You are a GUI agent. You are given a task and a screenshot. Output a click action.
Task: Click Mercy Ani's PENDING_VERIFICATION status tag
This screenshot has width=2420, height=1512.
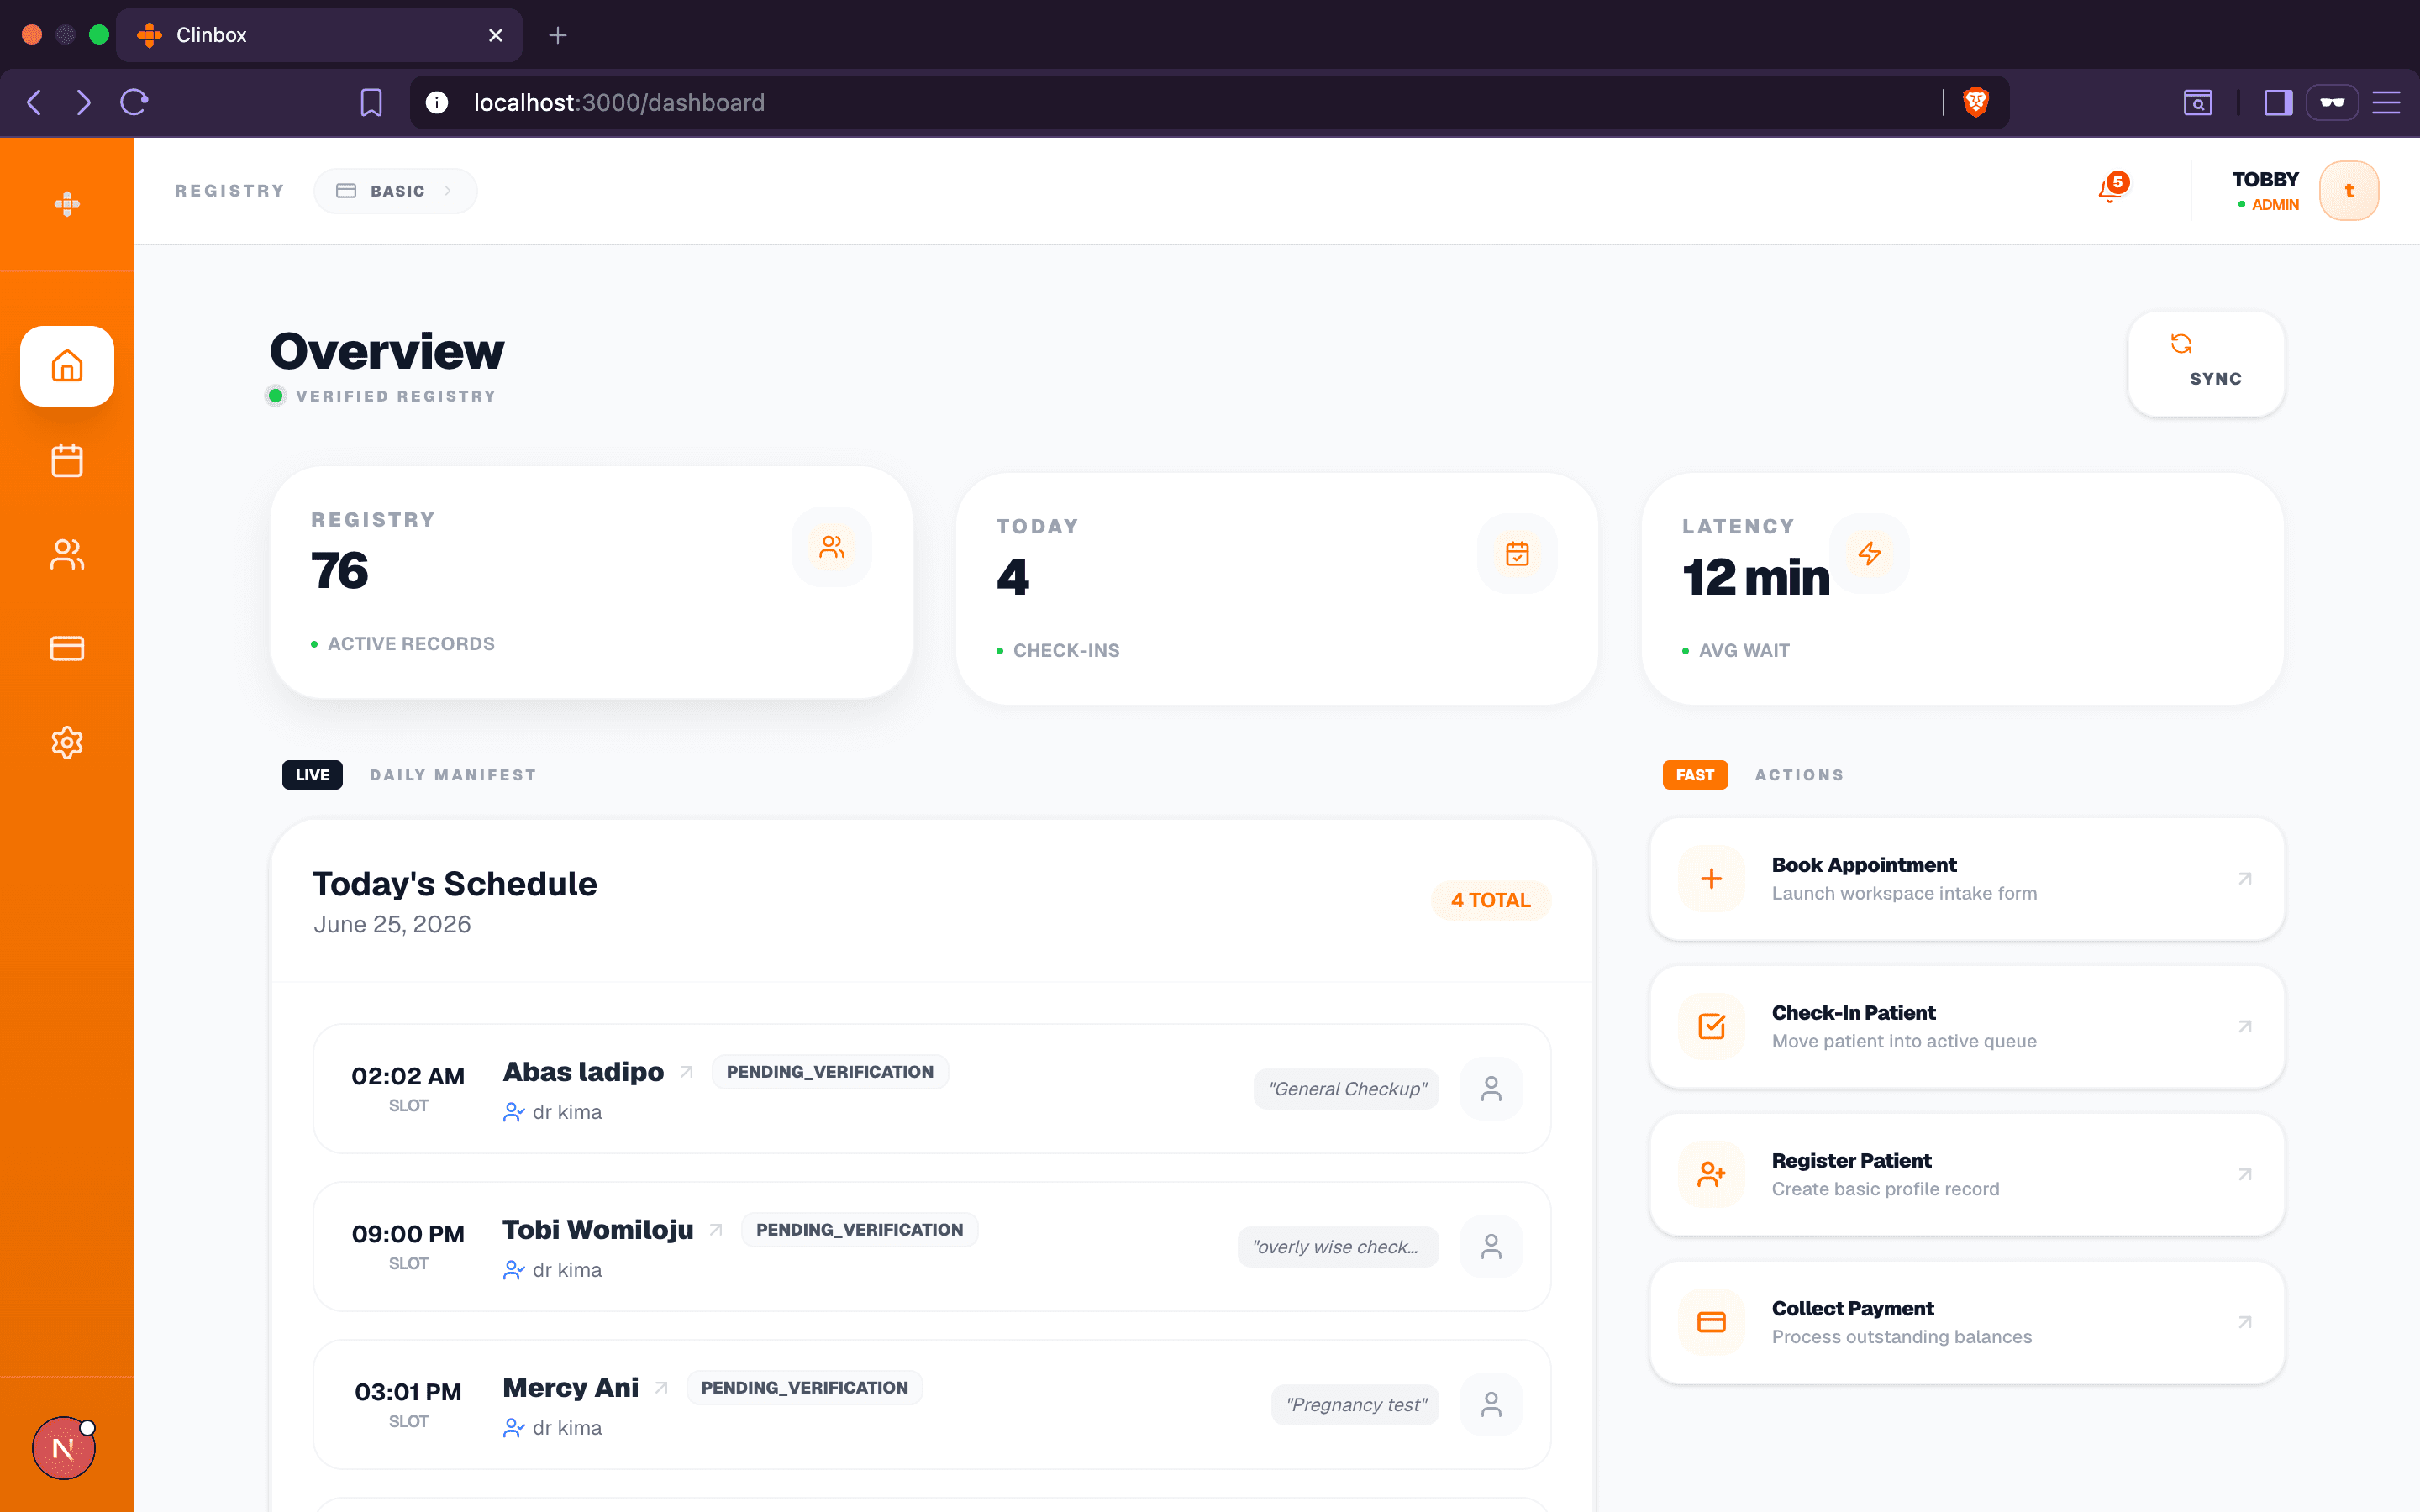(805, 1388)
